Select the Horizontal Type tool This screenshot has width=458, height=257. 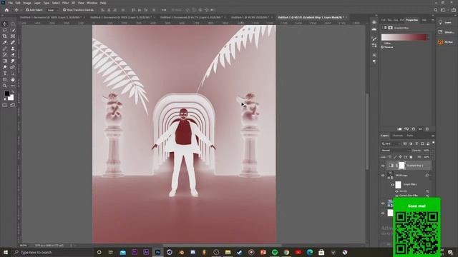click(x=5, y=74)
